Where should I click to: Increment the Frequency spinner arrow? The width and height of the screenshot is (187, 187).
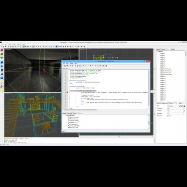tap(184, 108)
